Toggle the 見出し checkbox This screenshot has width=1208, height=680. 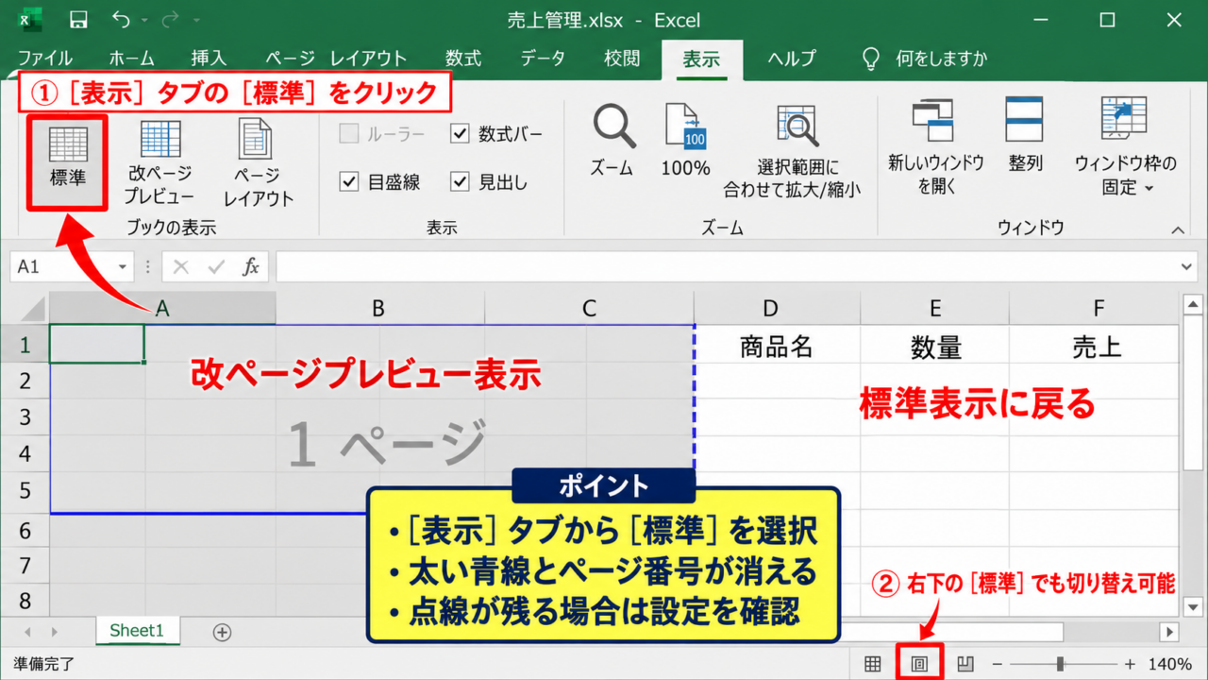[460, 182]
